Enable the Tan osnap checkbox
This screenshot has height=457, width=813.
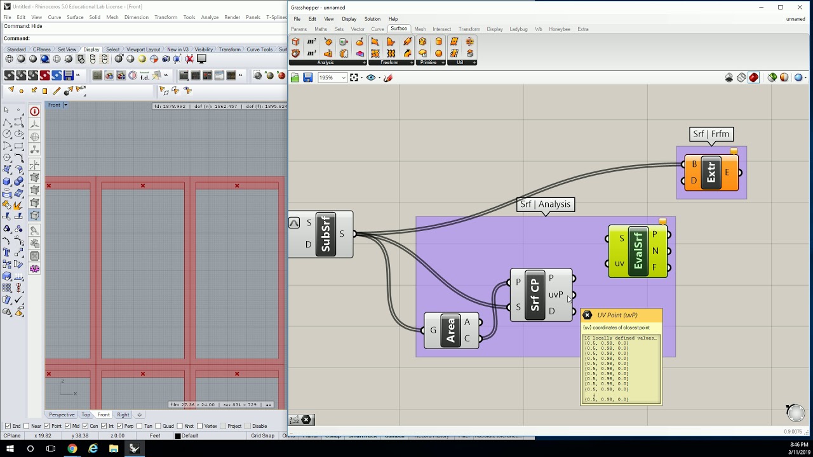pos(140,426)
